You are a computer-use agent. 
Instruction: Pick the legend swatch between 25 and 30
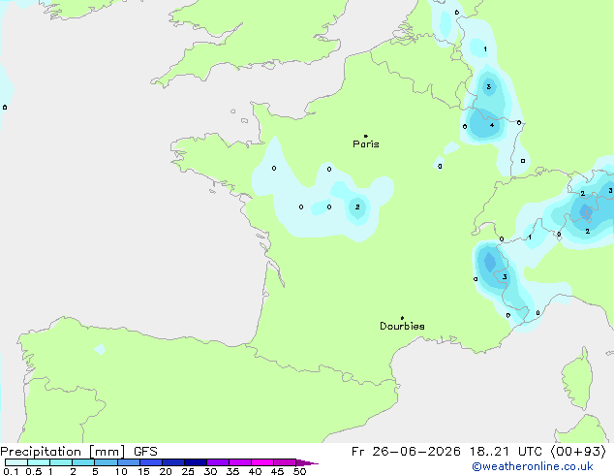point(196,462)
